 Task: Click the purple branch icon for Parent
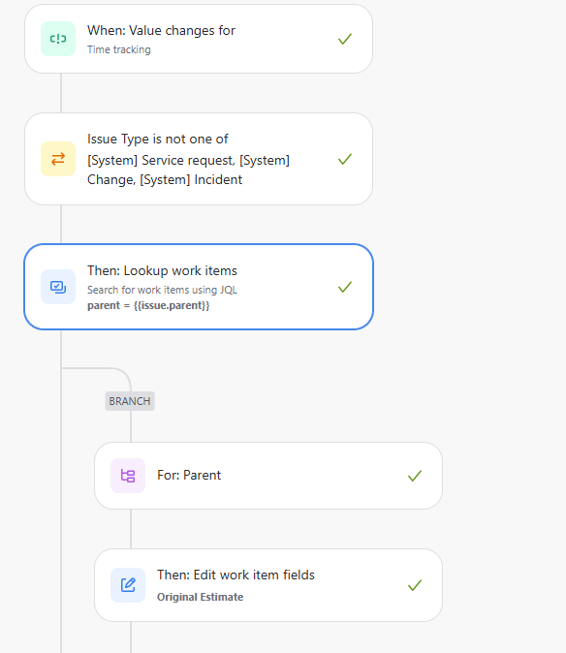128,476
